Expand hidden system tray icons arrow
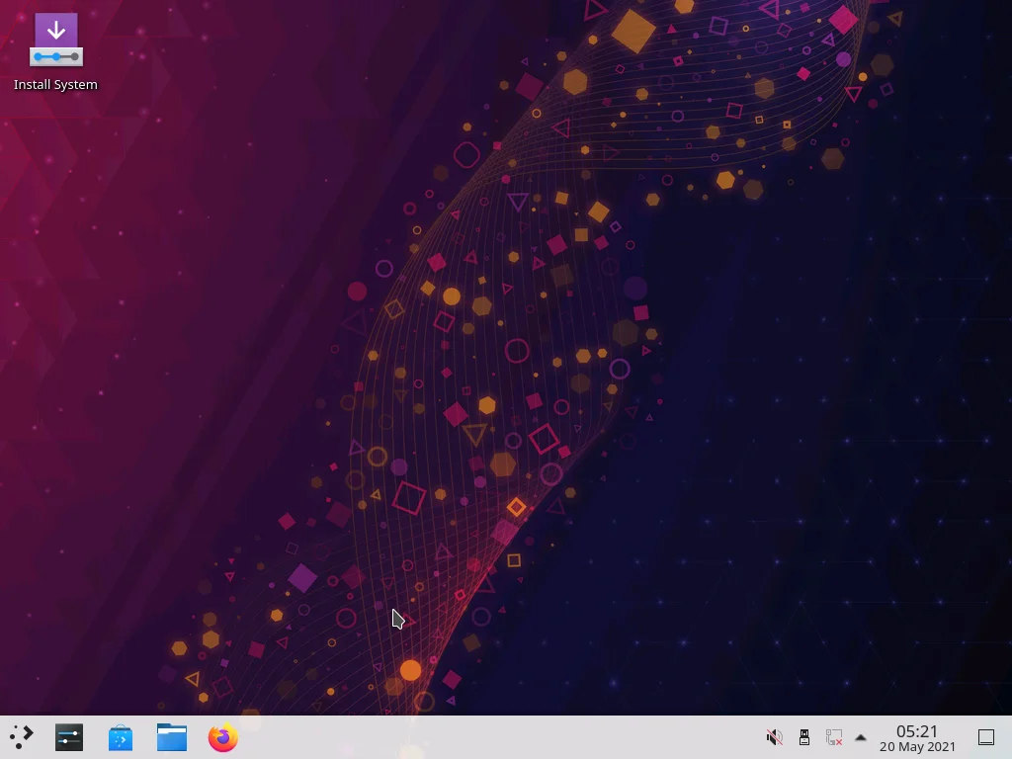This screenshot has width=1012, height=759. tap(860, 737)
